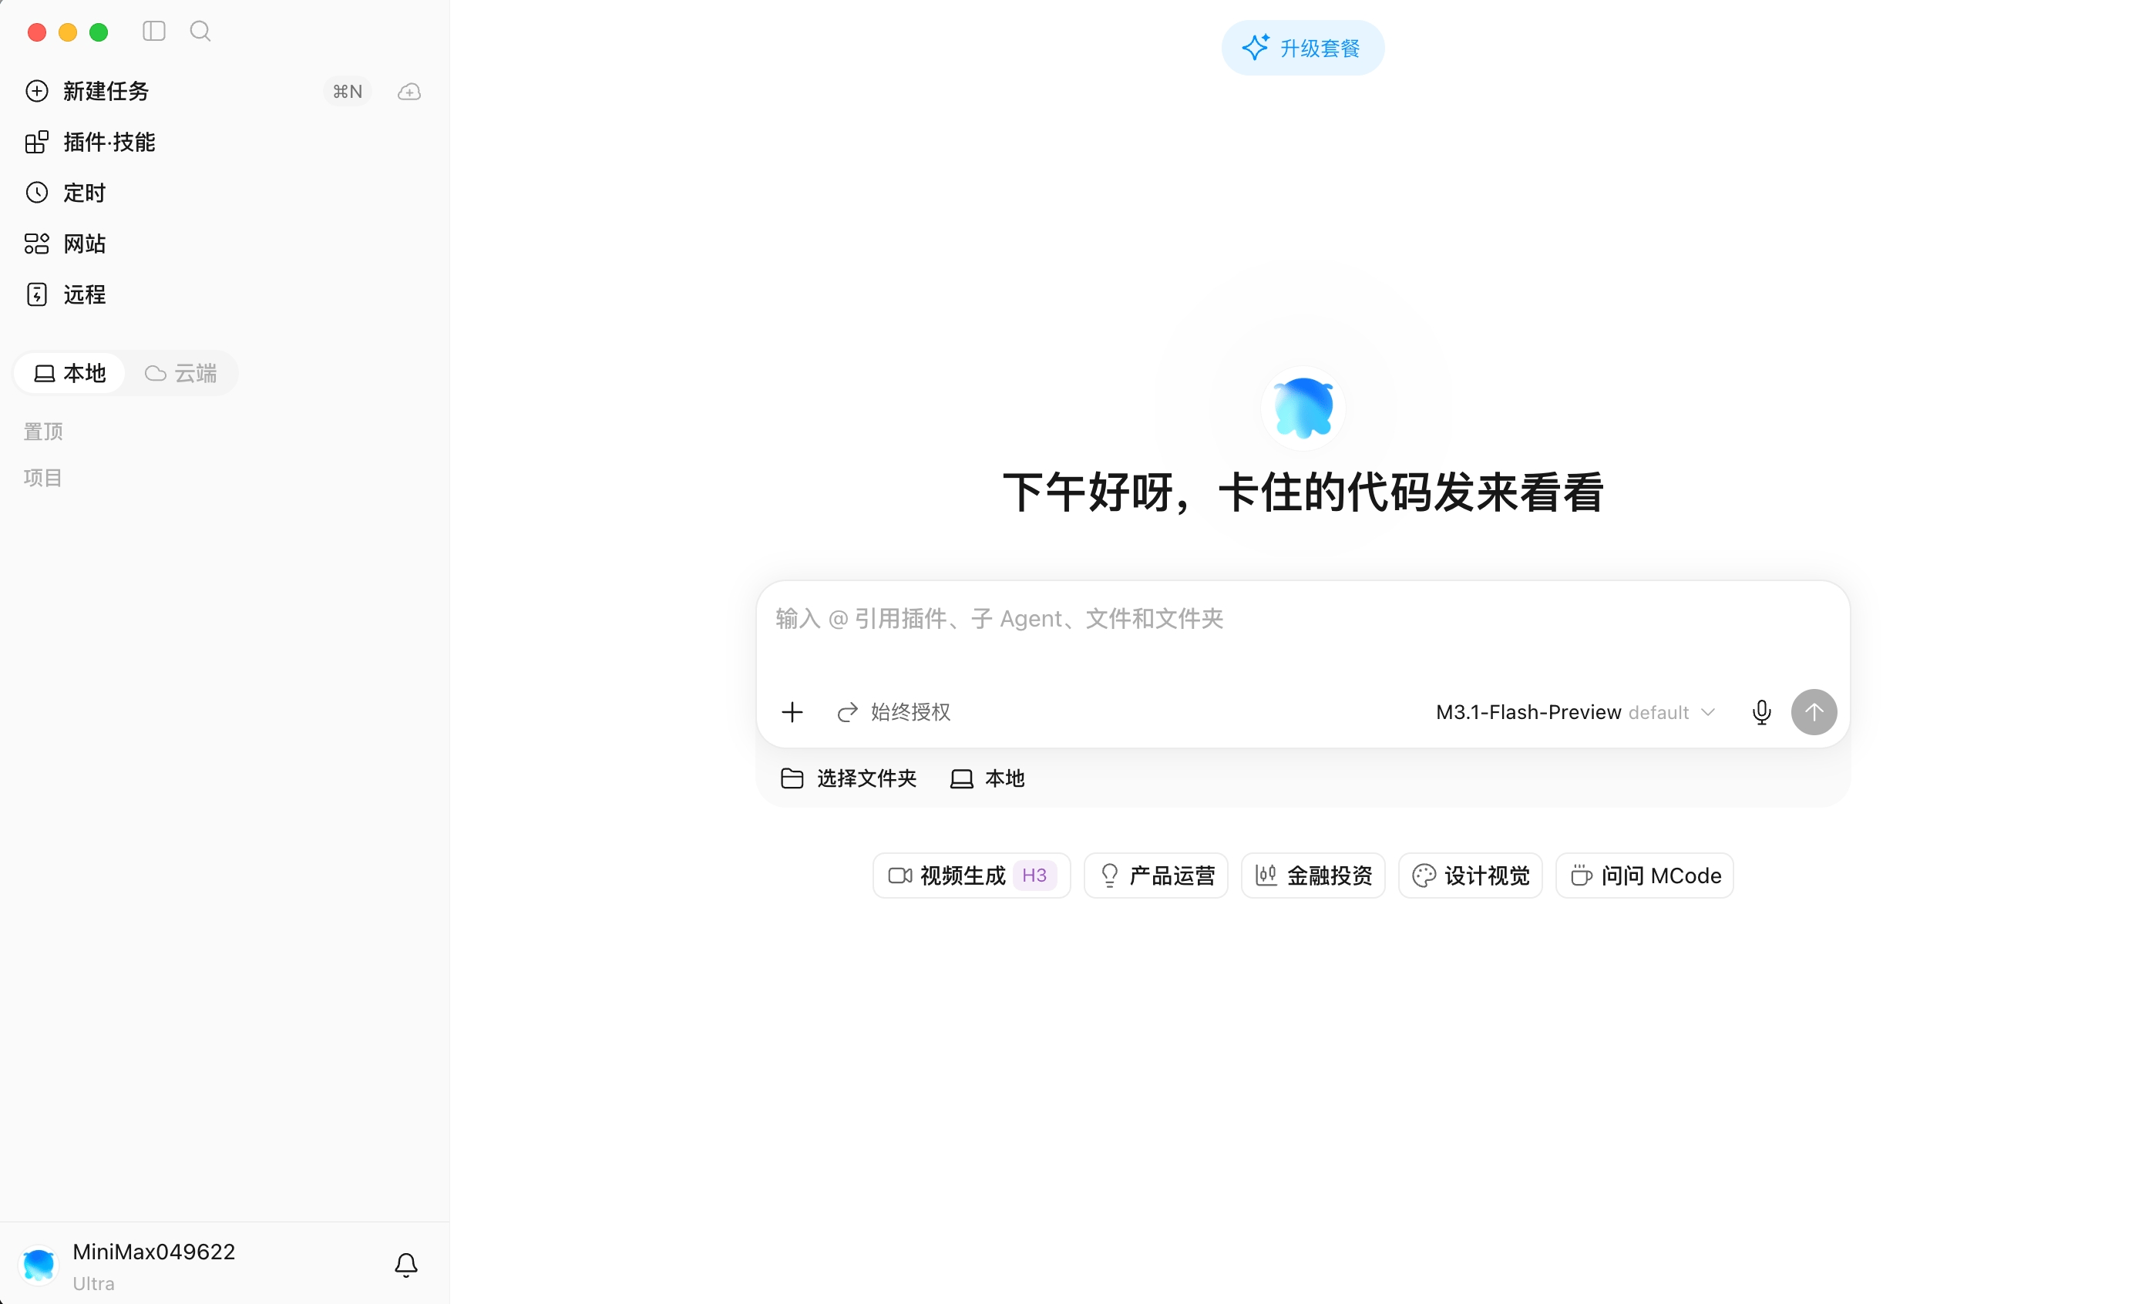2152x1304 pixels.
Task: Toggle 始终授权 permission mode
Action: [x=893, y=713]
